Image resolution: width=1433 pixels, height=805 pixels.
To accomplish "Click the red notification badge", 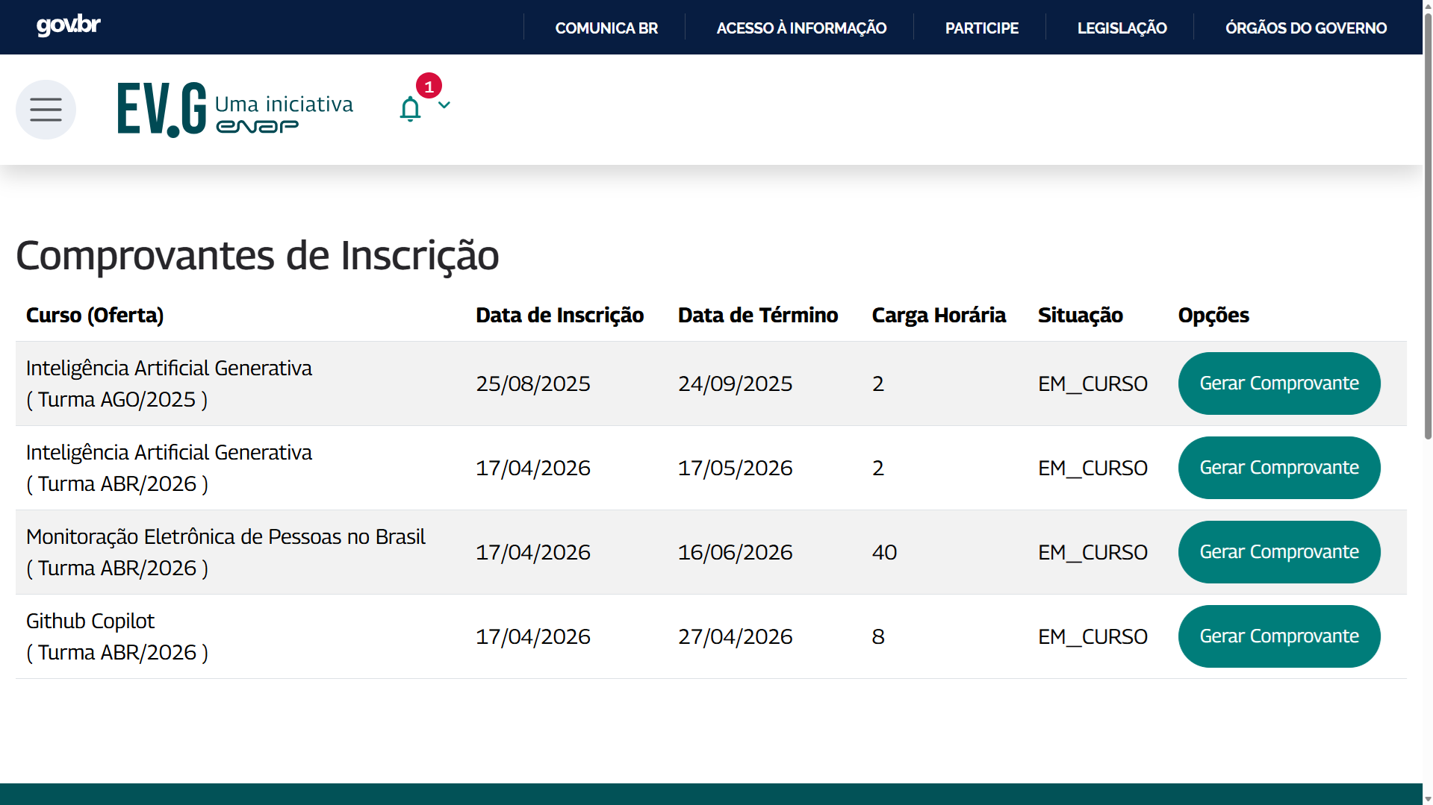I will (429, 87).
